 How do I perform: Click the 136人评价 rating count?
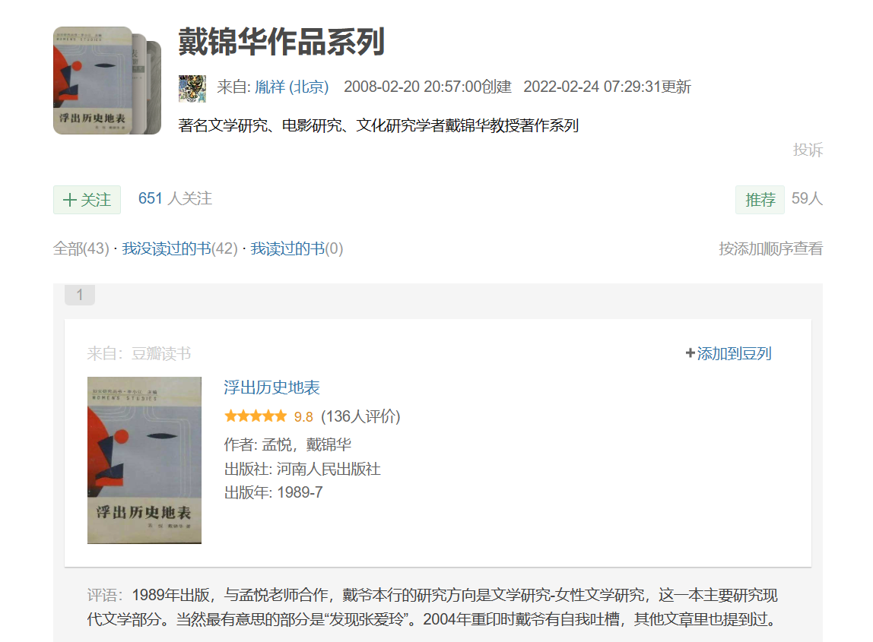[x=360, y=416]
